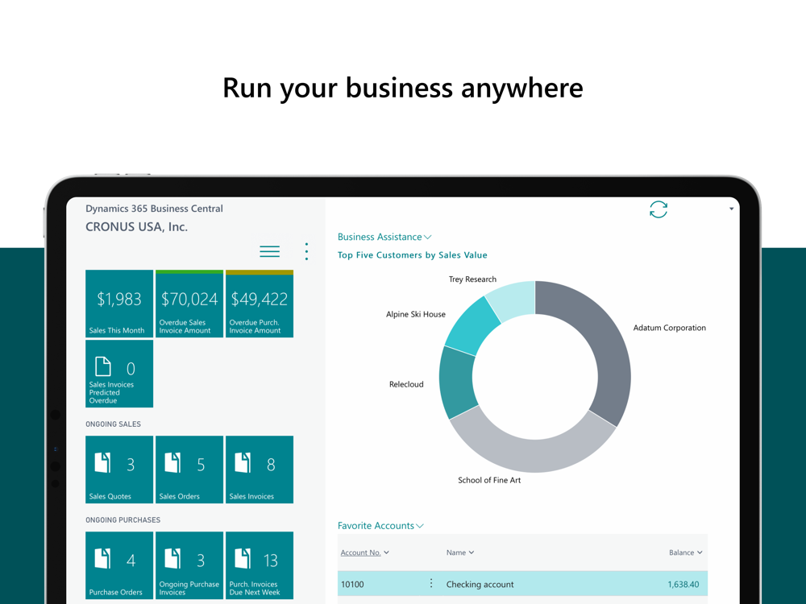Screen dimensions: 806x604
Task: Click the Predicted Overdue blank page icon
Action: (x=103, y=366)
